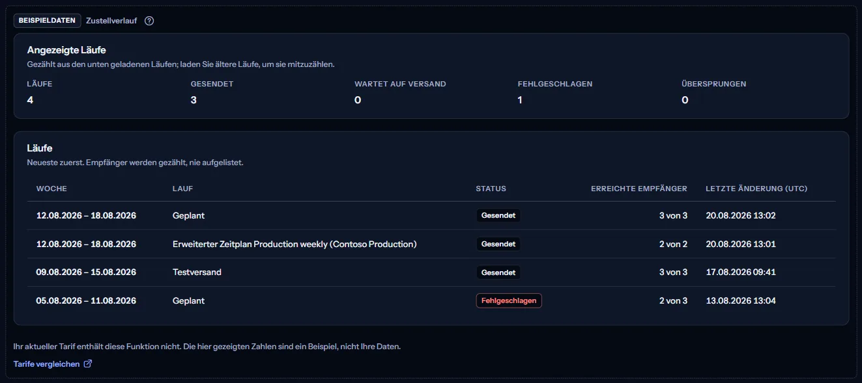Click the Gesendet badge in Testversand row
Image resolution: width=862 pixels, height=383 pixels.
click(498, 272)
